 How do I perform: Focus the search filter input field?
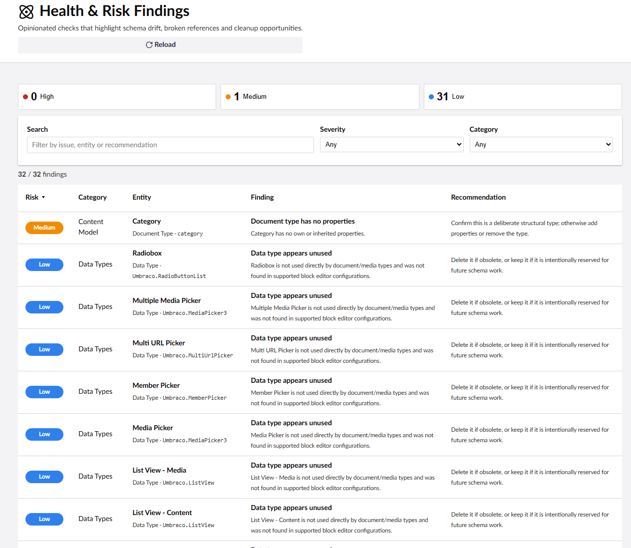[170, 145]
